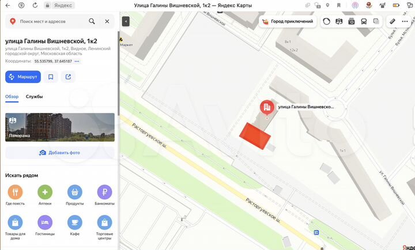Clear the search with the X icon
415x250 pixels.
107,21
